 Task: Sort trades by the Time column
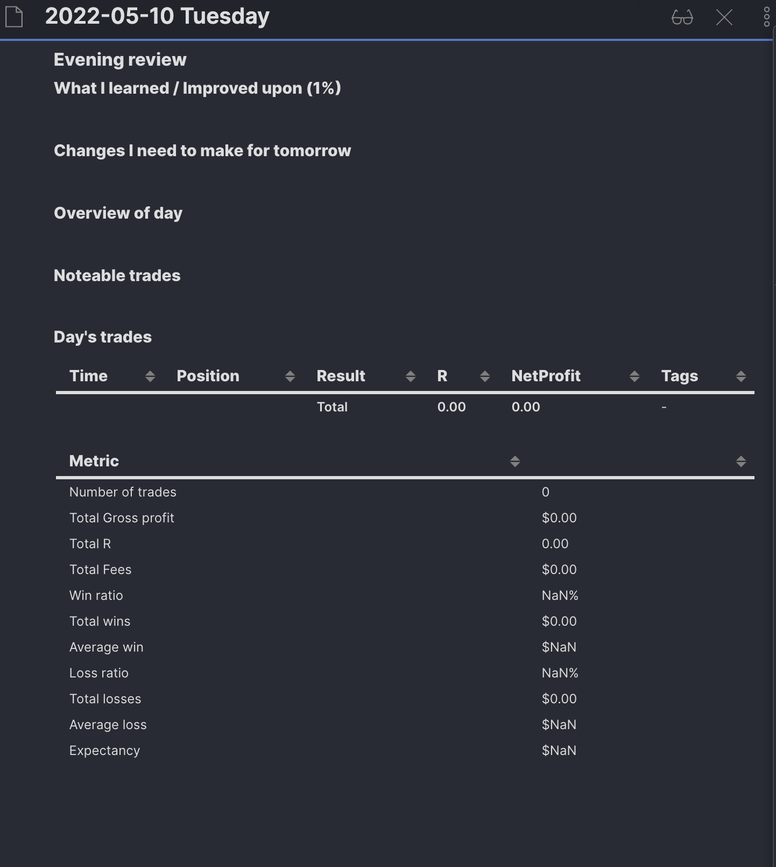(x=150, y=376)
